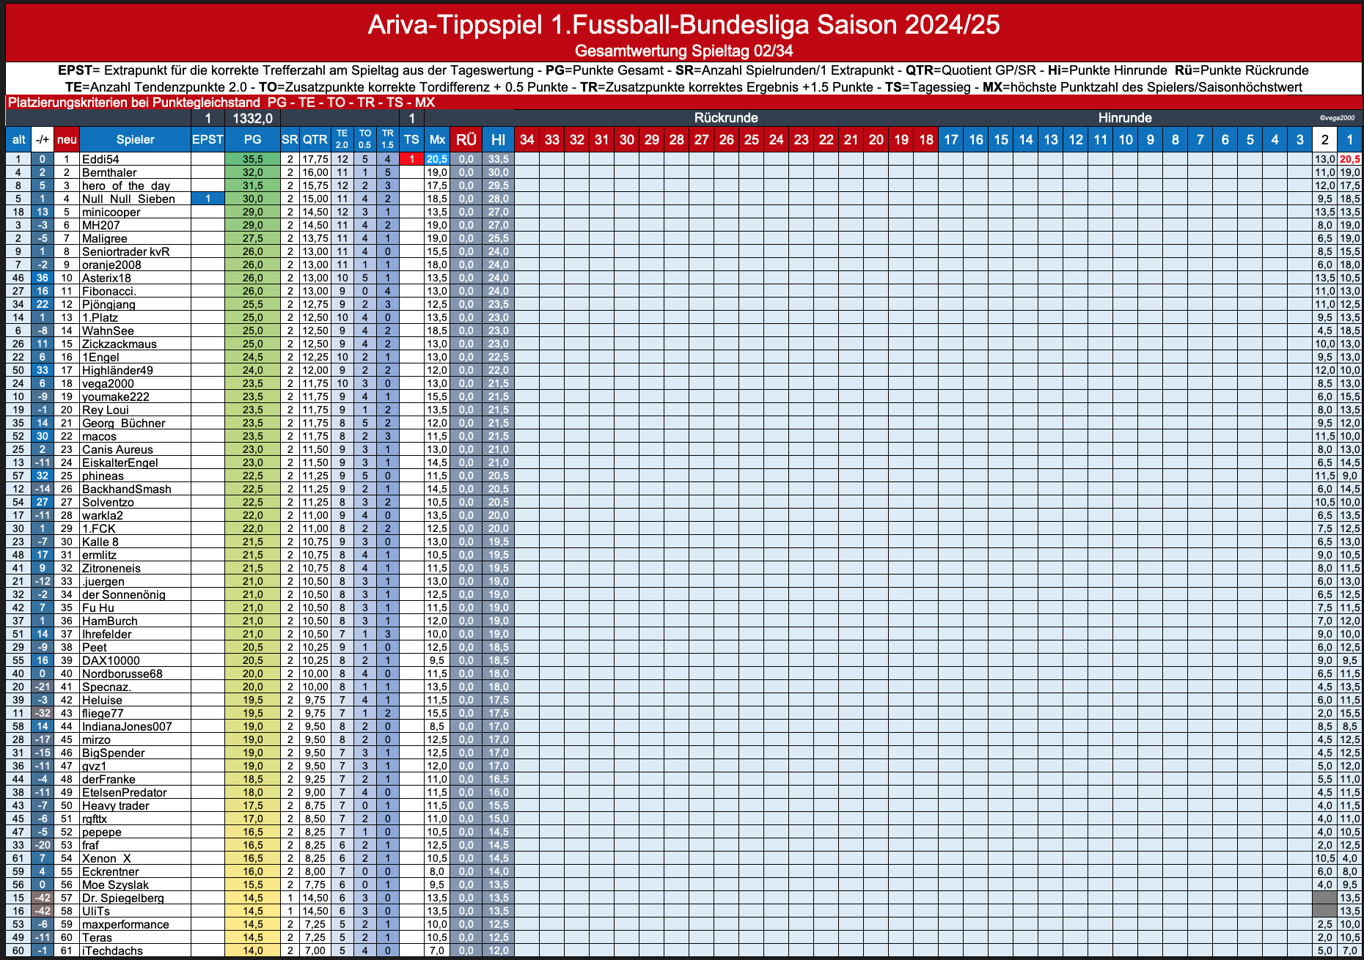Click the 'Spieler' column header

[135, 139]
